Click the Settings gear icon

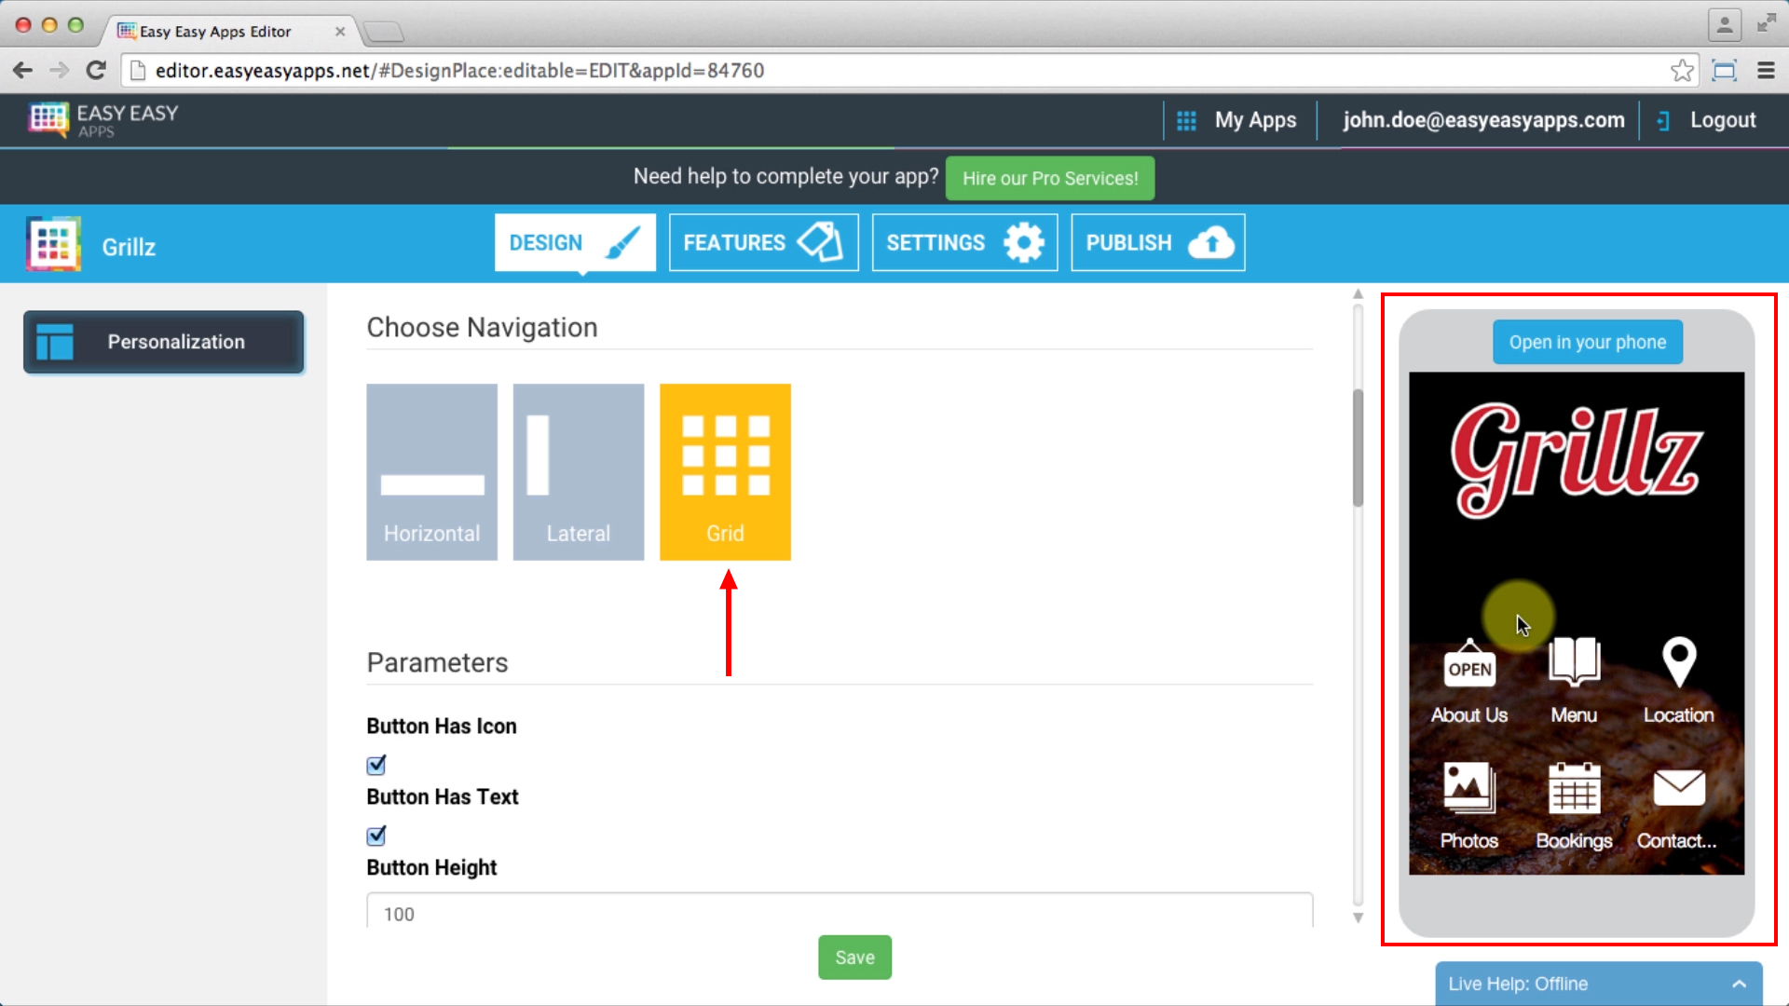click(x=1025, y=242)
